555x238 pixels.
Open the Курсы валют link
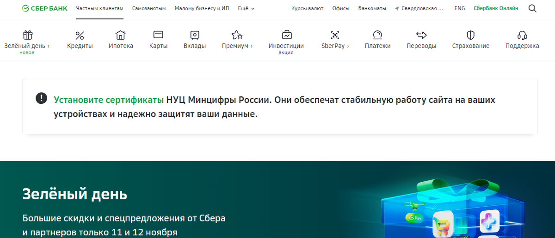[x=308, y=8]
